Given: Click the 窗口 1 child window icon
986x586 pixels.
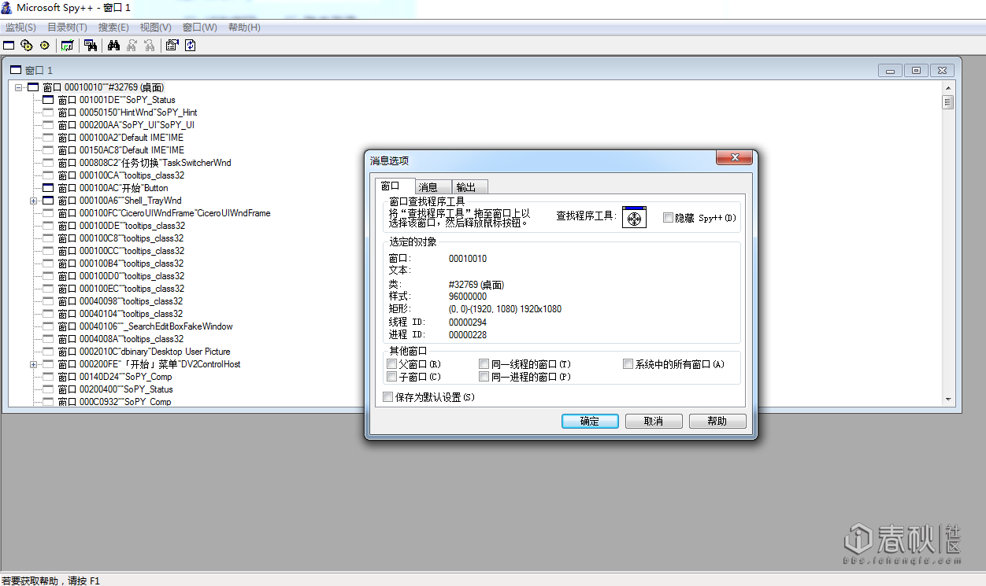Looking at the screenshot, I should click(x=15, y=70).
